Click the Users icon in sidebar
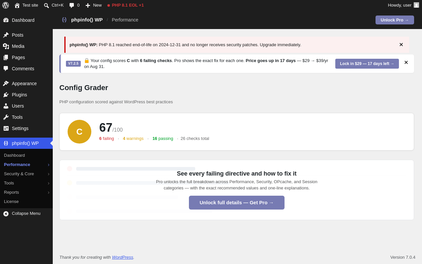The height and width of the screenshot is (264, 422). point(6,106)
